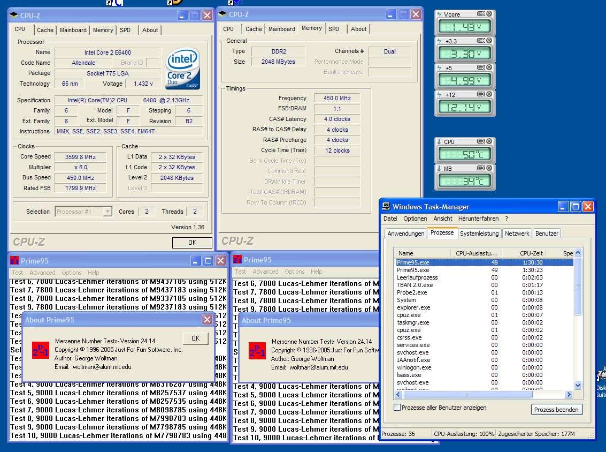This screenshot has height=452, width=606.
Task: Open Cache tab in CPU-Z Processor window
Action: tap(45, 30)
